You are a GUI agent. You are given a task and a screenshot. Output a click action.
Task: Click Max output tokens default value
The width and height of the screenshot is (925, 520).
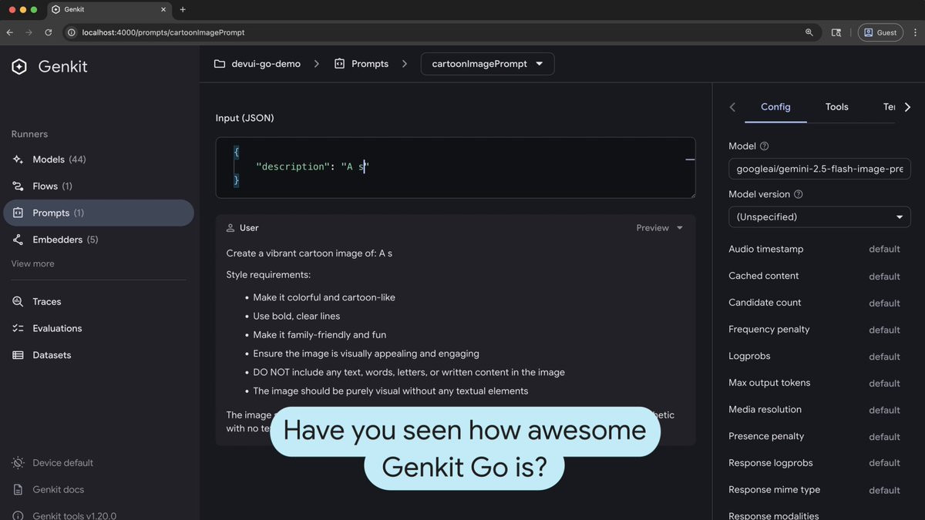point(884,384)
